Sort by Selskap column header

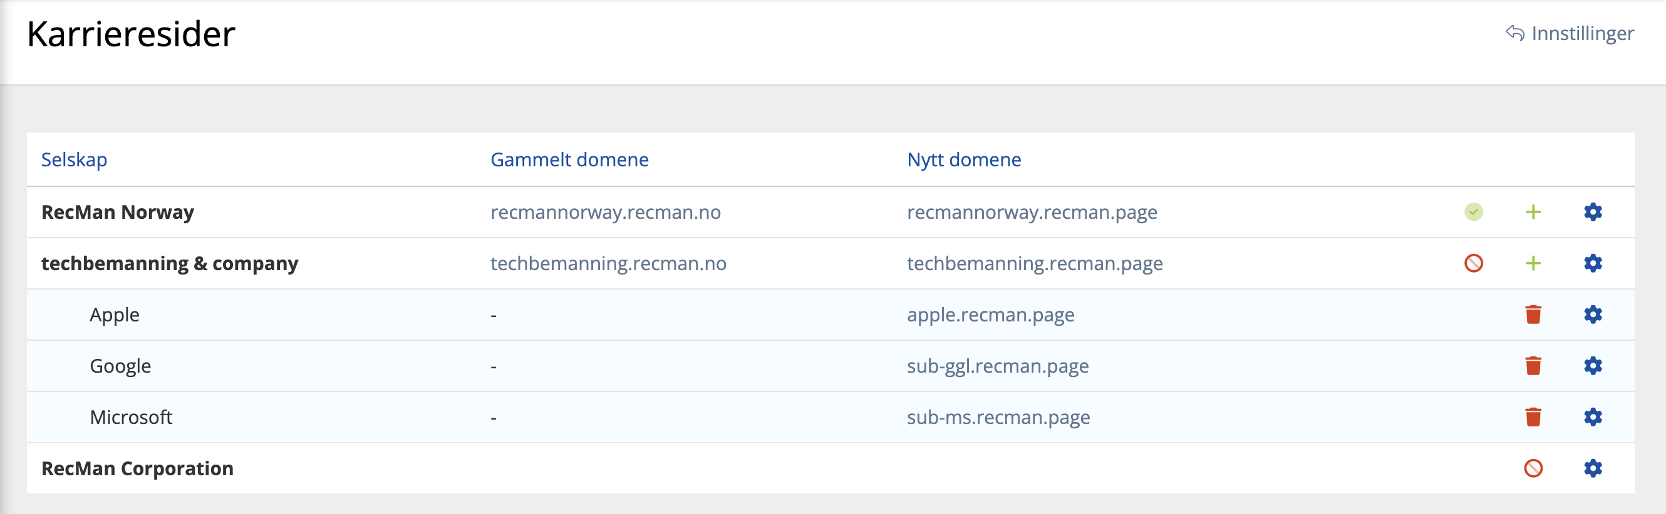click(75, 159)
